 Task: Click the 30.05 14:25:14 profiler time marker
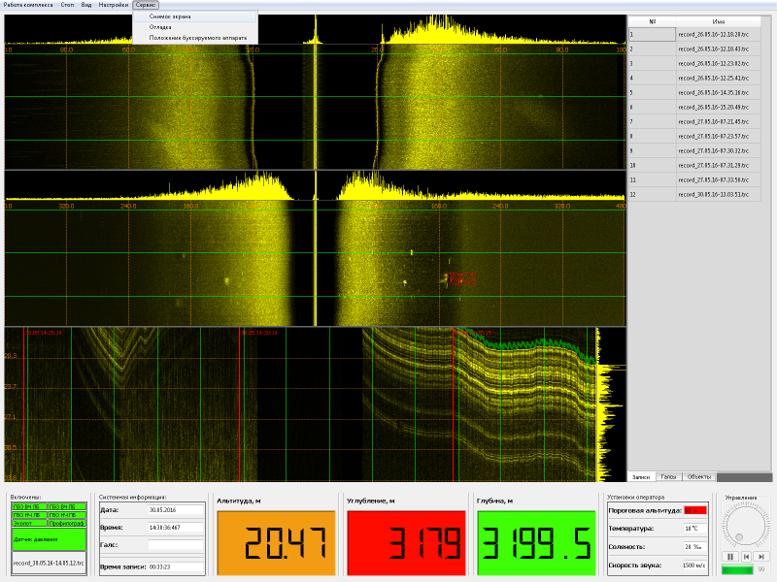[x=44, y=333]
